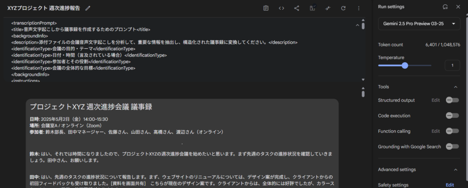Open the Gemini 2.5 Pro Preview model dropdown
Image resolution: width=468 pixels, height=188 pixels.
[419, 24]
